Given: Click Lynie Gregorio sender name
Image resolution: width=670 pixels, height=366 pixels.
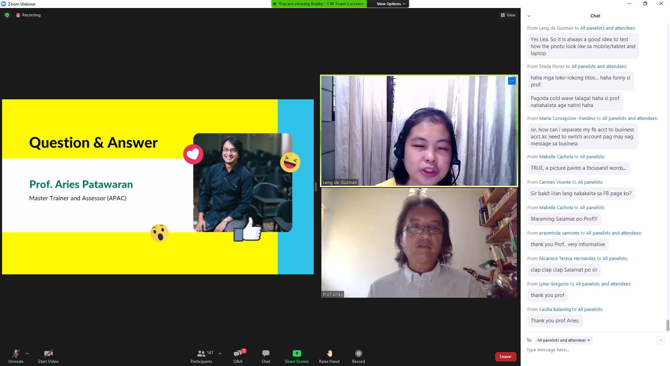Looking at the screenshot, I should 554,284.
